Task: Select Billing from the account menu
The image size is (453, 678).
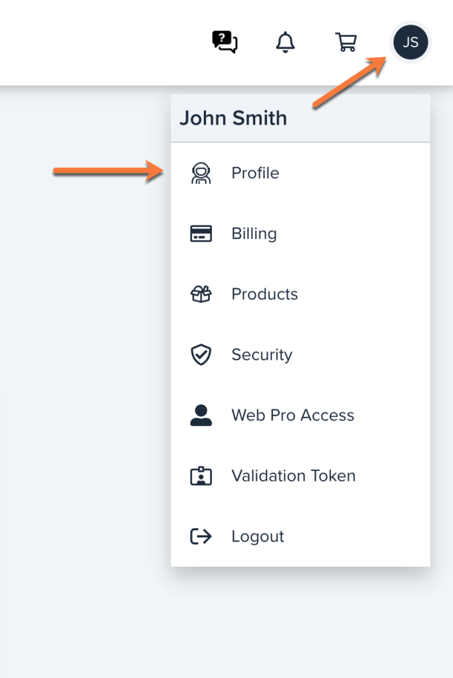Action: [254, 233]
